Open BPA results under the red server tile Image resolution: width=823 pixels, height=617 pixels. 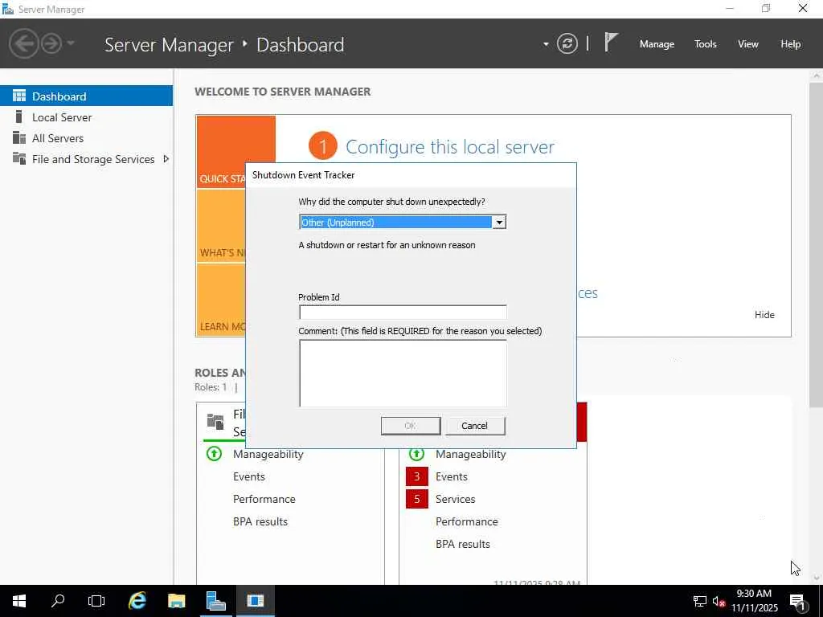point(462,544)
